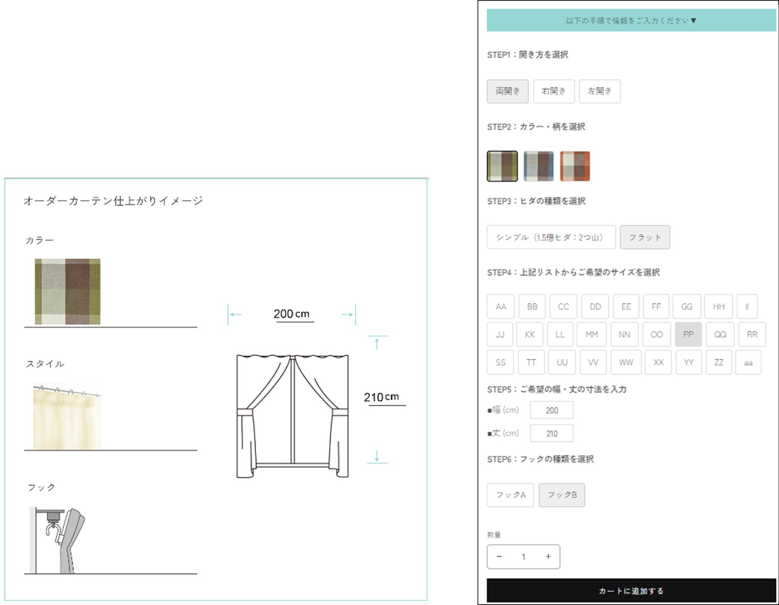Select シンプル (1.5倍ヒダ) pleat type
Image resolution: width=779 pixels, height=605 pixels.
click(551, 237)
